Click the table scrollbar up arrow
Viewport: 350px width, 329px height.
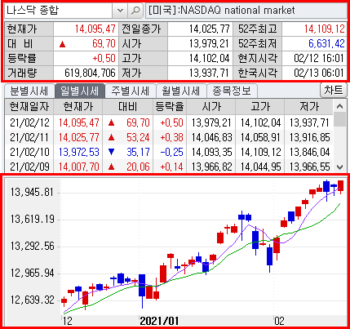(x=339, y=106)
